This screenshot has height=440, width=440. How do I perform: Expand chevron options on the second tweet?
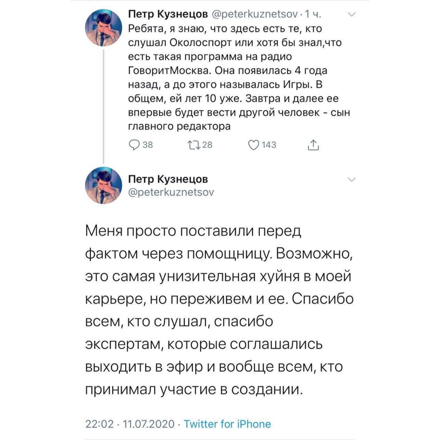coord(352,180)
